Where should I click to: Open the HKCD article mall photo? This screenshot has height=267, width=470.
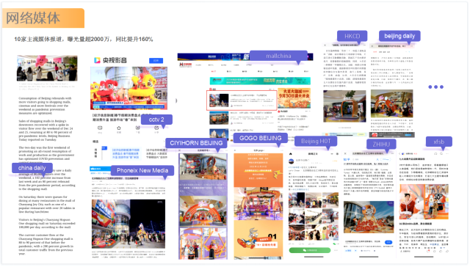click(344, 106)
